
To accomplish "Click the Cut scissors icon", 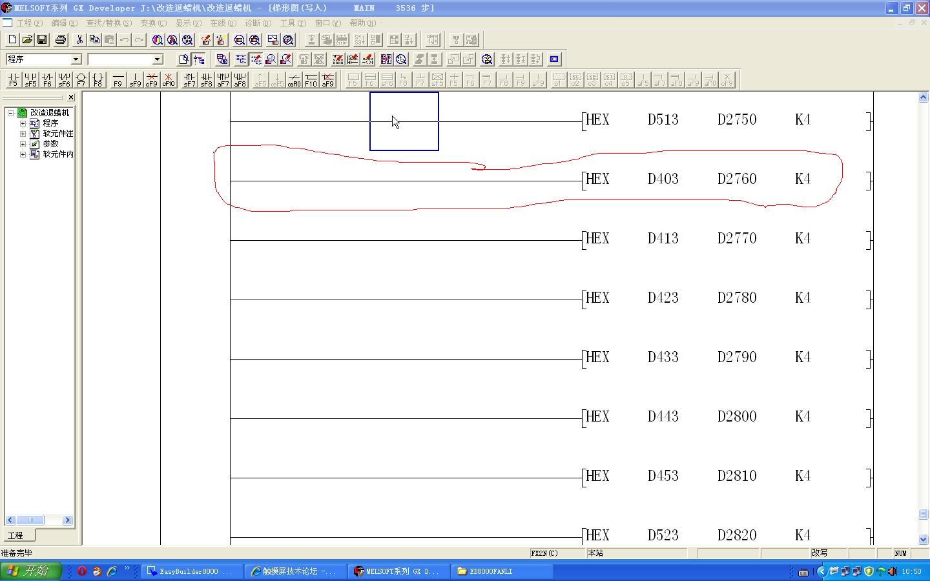I will tap(79, 40).
